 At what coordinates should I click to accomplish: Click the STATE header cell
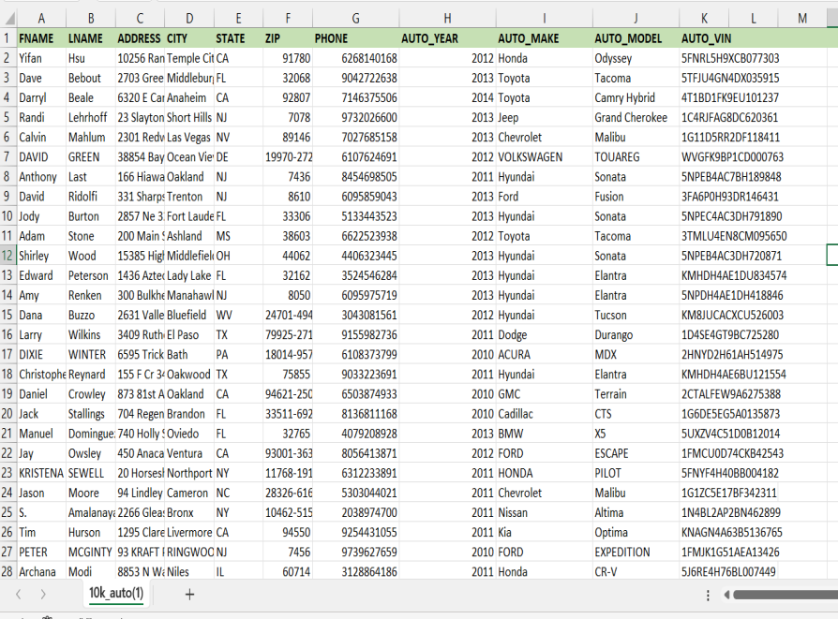click(238, 38)
